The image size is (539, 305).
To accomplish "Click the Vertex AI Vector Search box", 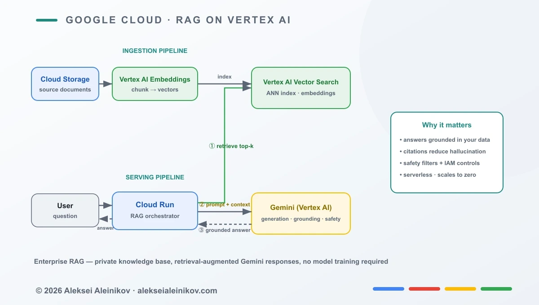I will point(301,88).
